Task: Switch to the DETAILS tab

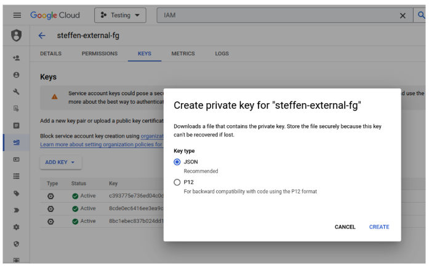Action: [50, 53]
